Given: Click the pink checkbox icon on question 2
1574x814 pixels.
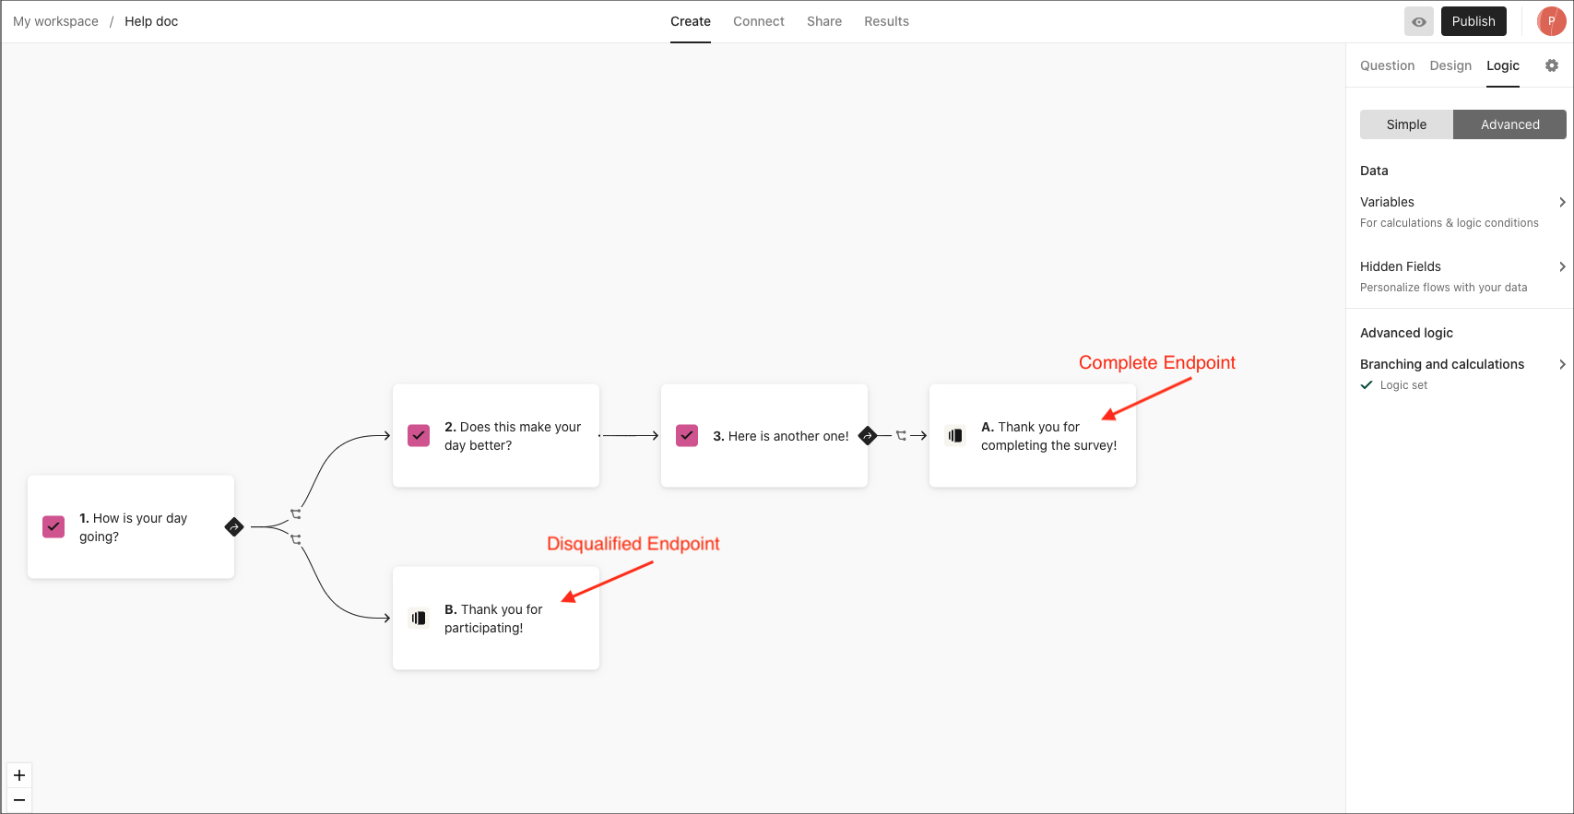Looking at the screenshot, I should [419, 435].
